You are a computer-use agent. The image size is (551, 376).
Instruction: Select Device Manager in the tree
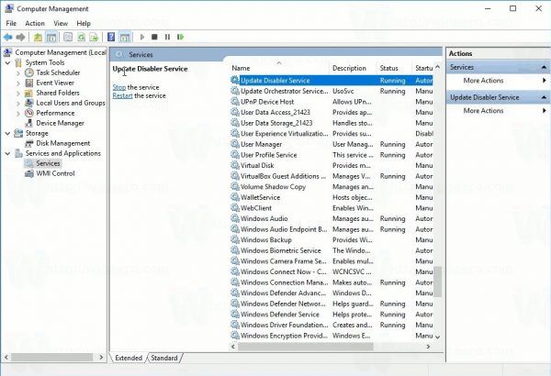point(60,123)
